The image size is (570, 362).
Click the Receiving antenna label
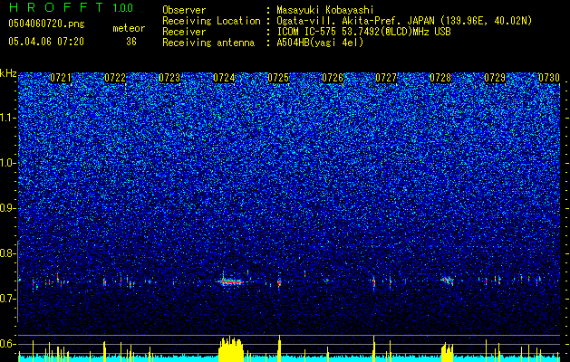[208, 43]
